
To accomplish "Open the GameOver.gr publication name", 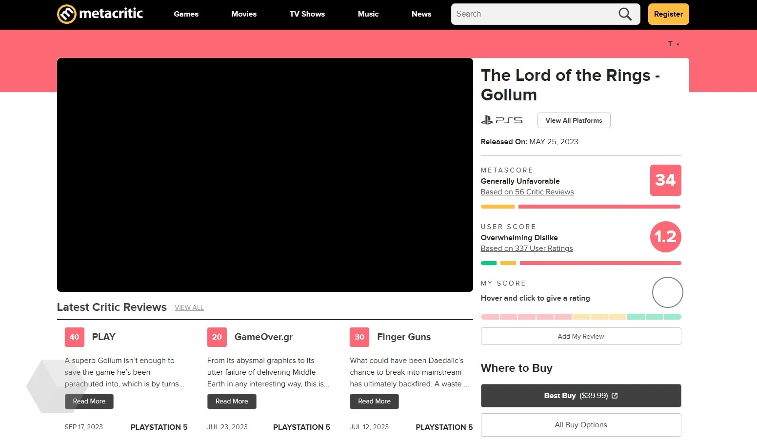I will [x=264, y=337].
